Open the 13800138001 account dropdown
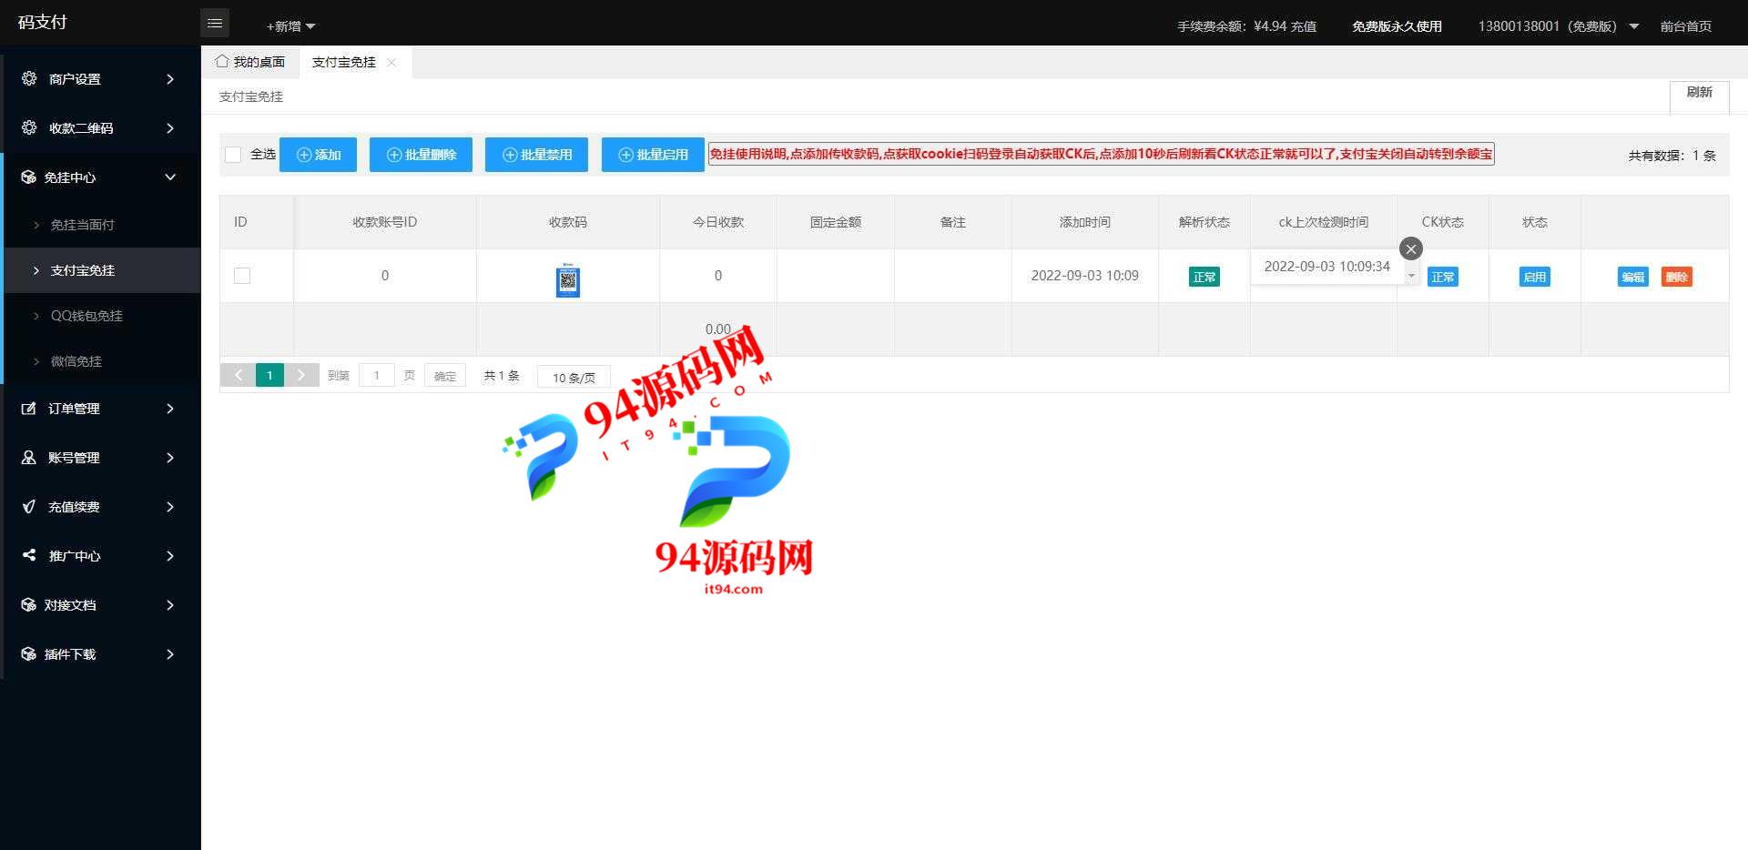The image size is (1748, 850). click(x=1558, y=26)
